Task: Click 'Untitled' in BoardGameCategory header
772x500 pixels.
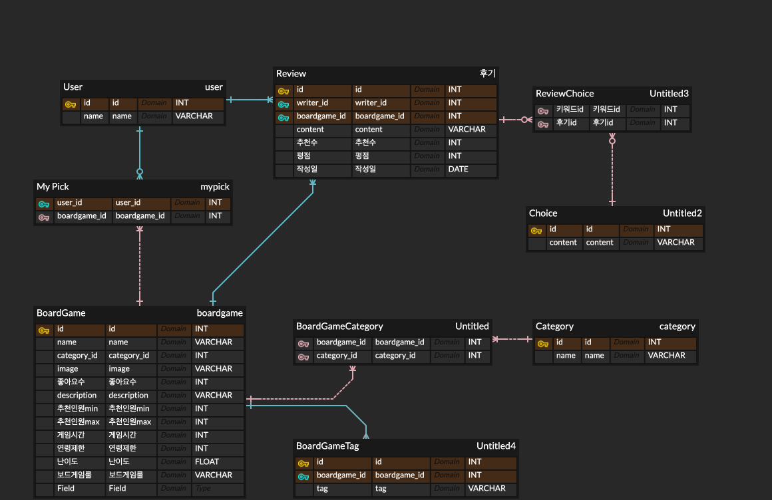Action: (x=472, y=326)
